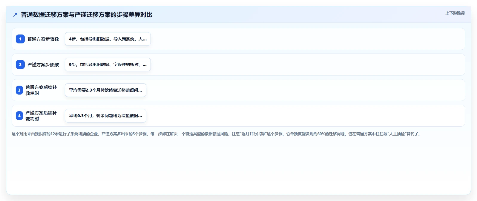Screen dimensions: 477x201
Task: Select the number 3 step badge
Action: [19, 90]
